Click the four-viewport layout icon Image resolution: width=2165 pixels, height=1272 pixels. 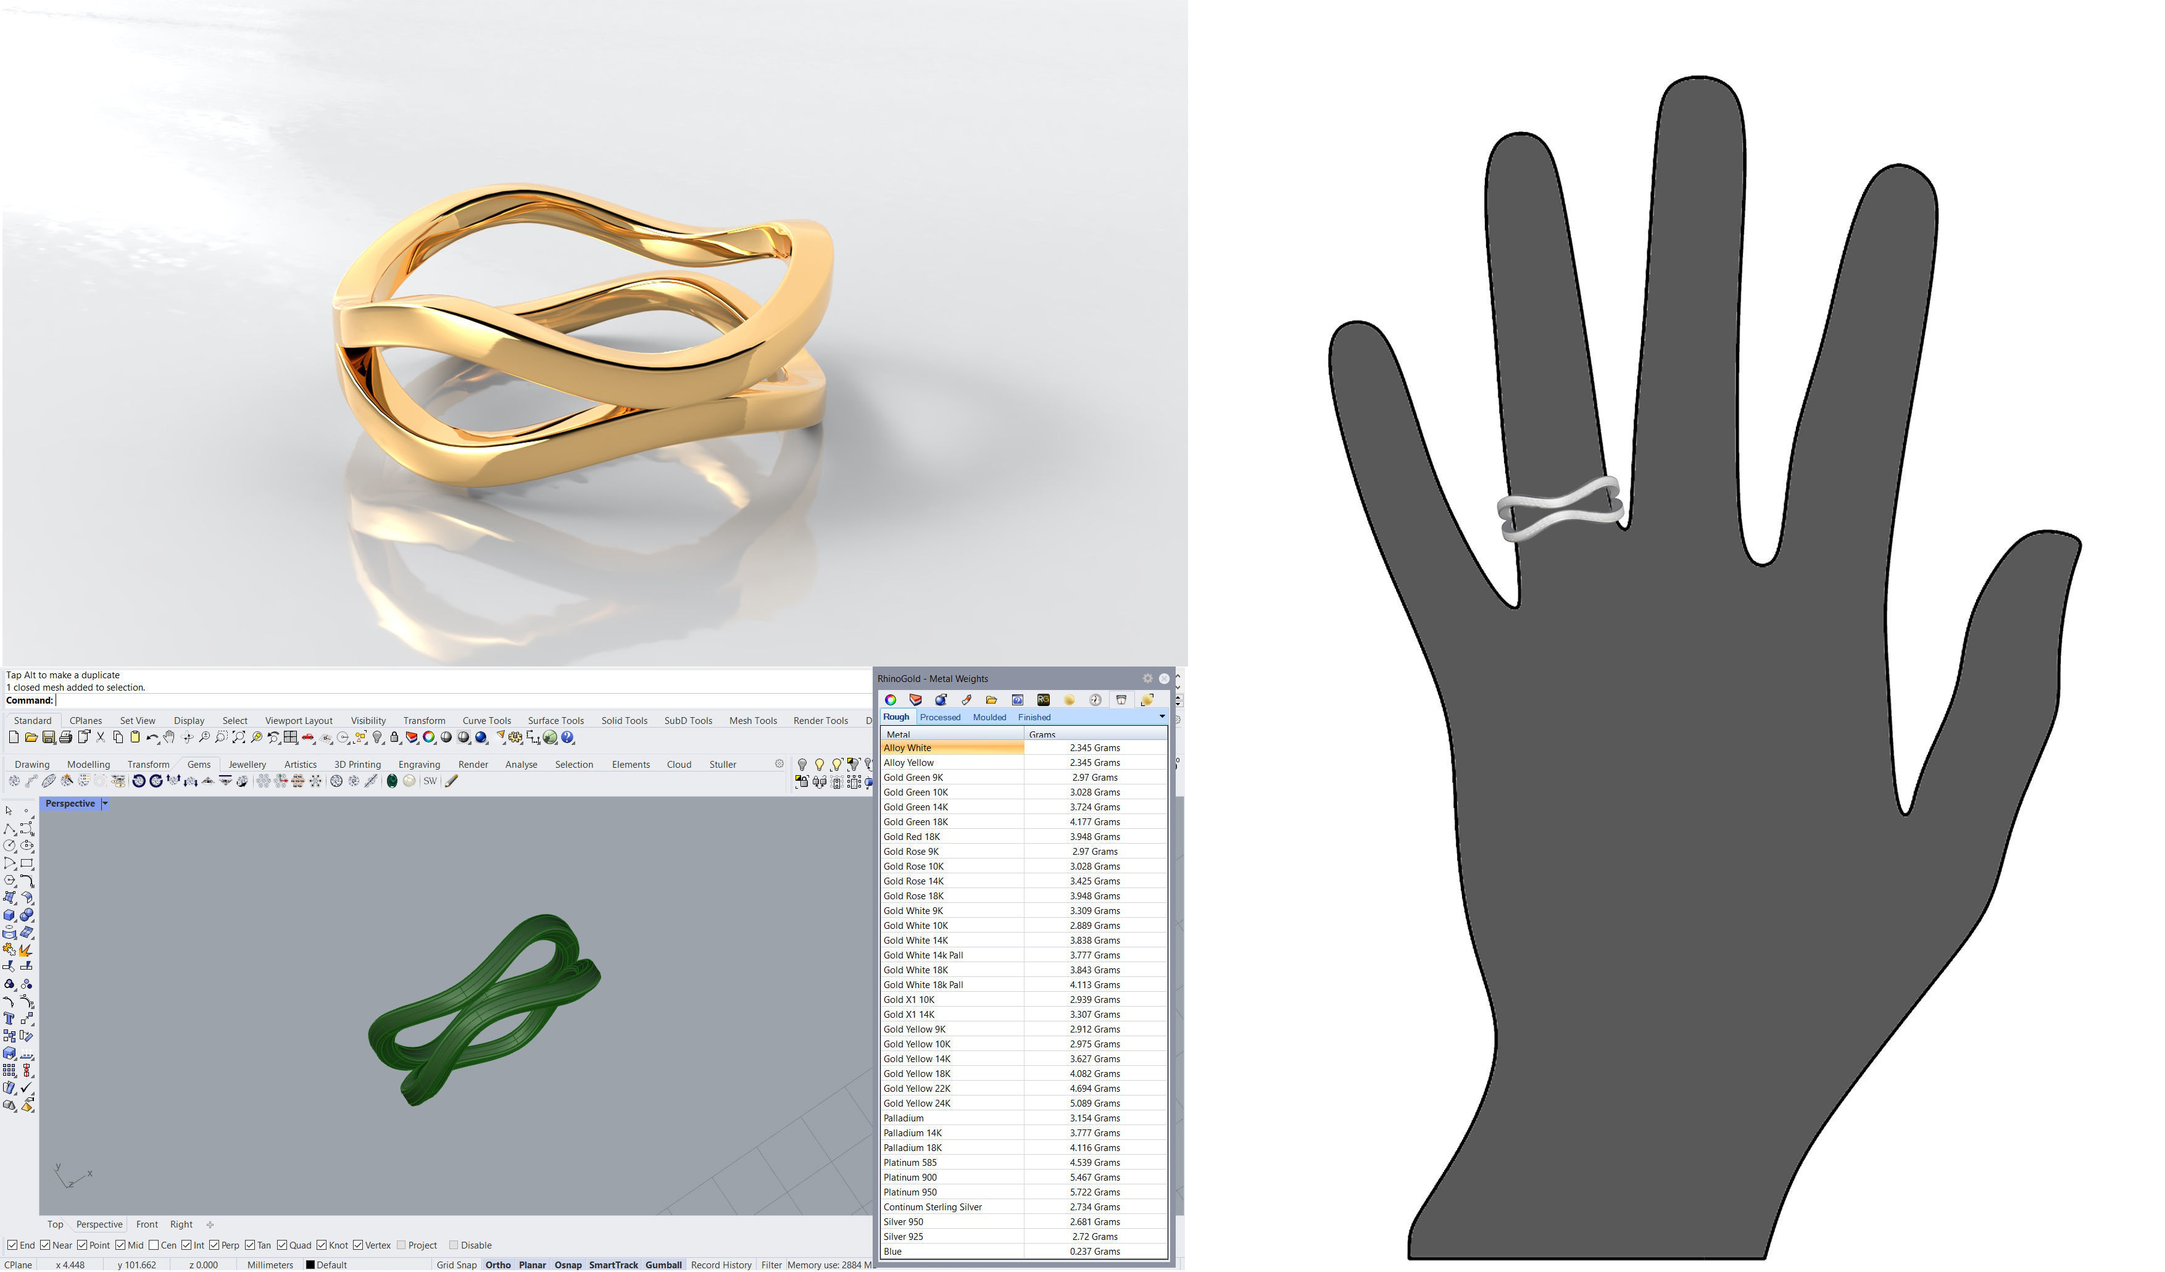[x=291, y=738]
